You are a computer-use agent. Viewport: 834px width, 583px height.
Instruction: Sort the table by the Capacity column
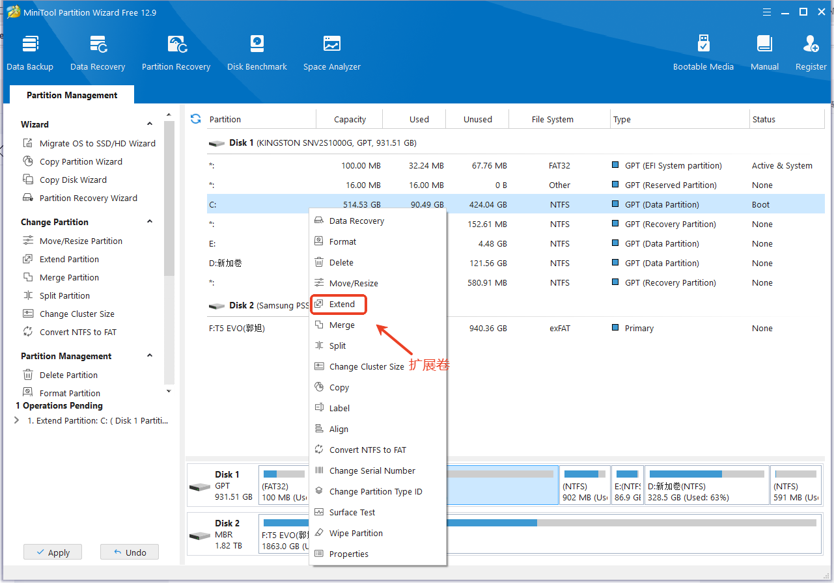[350, 119]
